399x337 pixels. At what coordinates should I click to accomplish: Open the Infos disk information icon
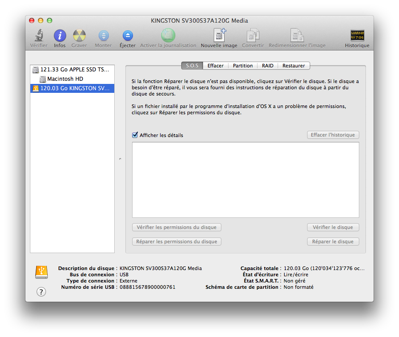click(x=60, y=36)
